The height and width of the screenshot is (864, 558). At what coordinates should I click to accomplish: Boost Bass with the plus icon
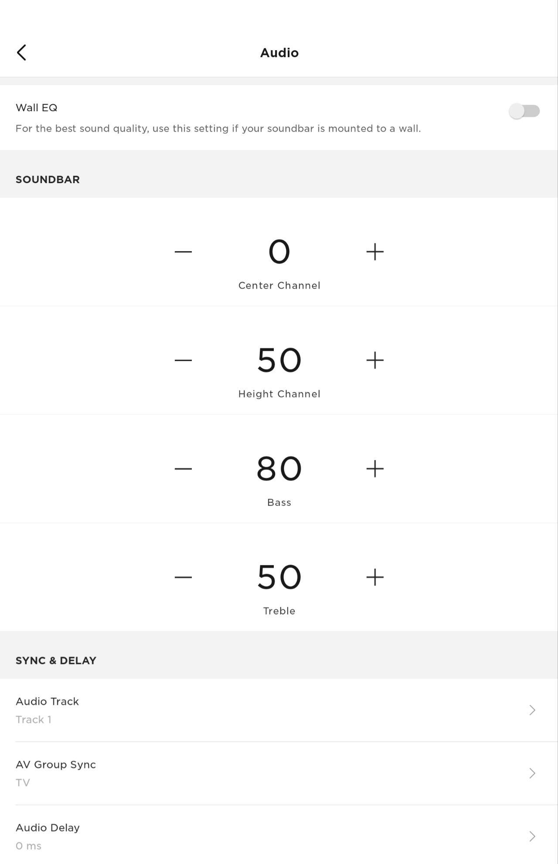coord(375,469)
